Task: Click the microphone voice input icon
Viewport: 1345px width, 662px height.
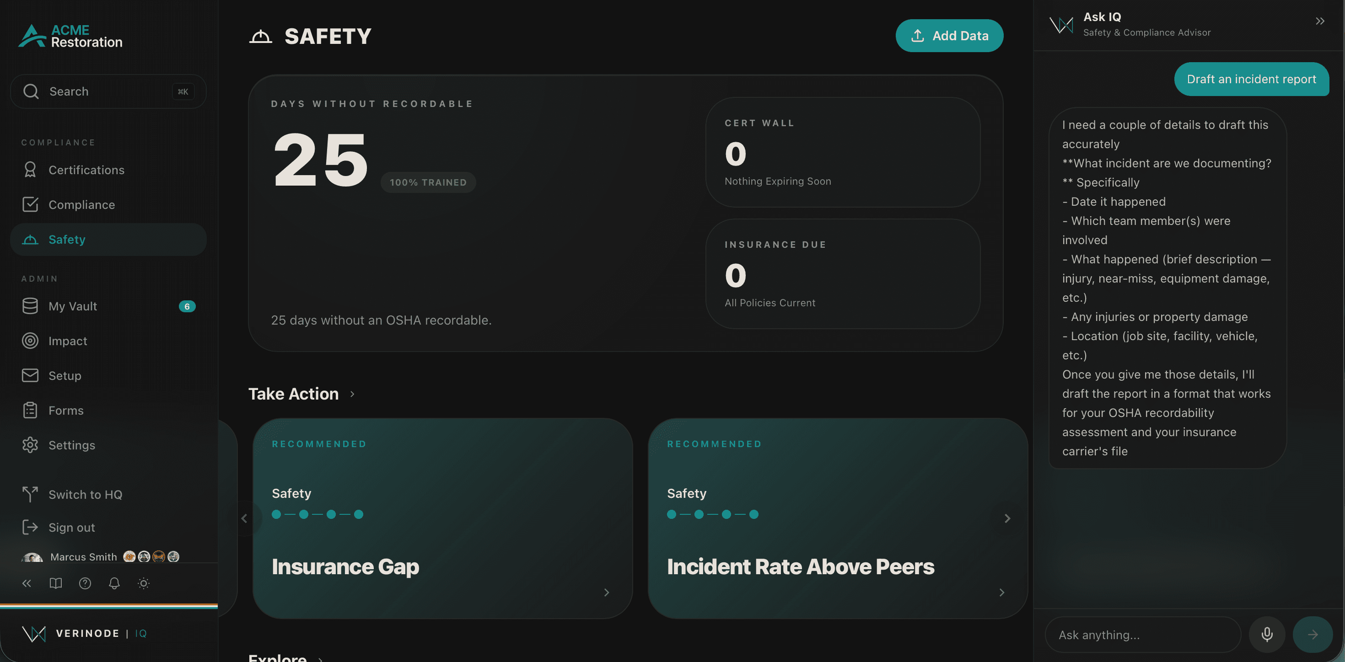Action: point(1267,635)
